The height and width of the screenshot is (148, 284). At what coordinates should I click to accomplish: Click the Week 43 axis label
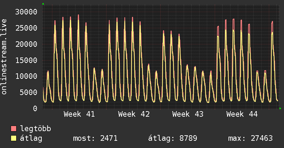[188, 114]
